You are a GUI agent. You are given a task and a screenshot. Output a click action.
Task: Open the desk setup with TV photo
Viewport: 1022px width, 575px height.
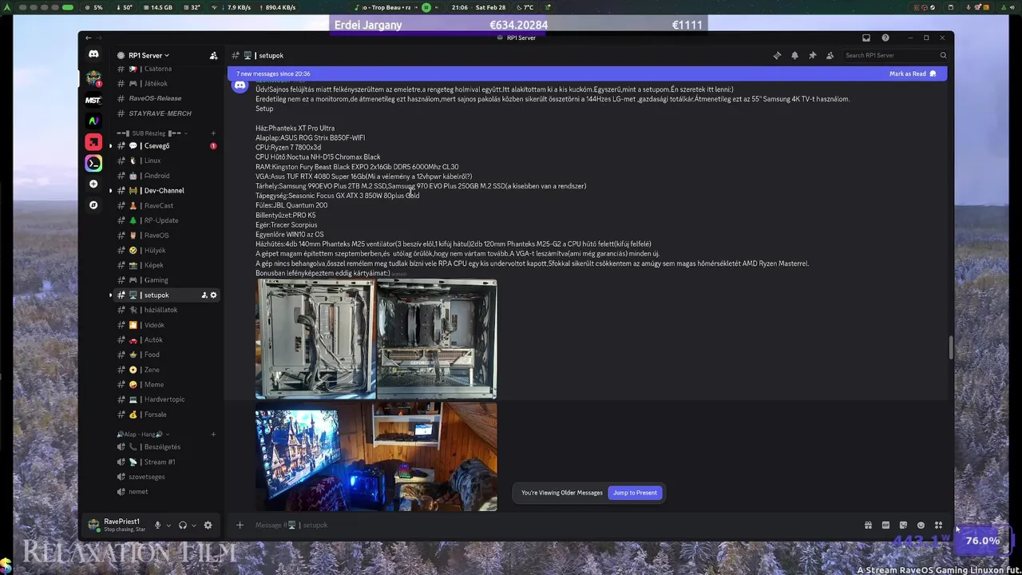376,457
